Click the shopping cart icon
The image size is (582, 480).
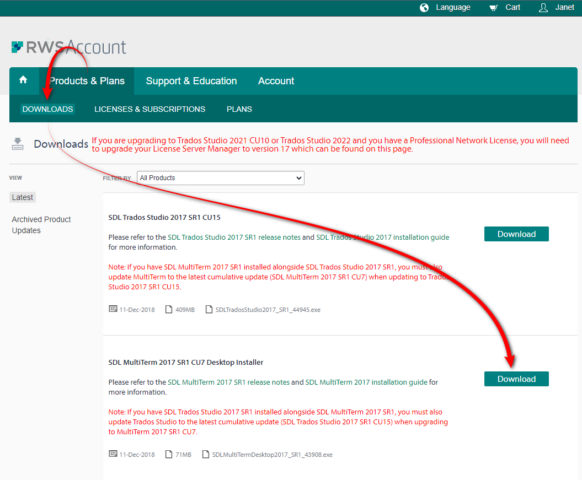[493, 8]
